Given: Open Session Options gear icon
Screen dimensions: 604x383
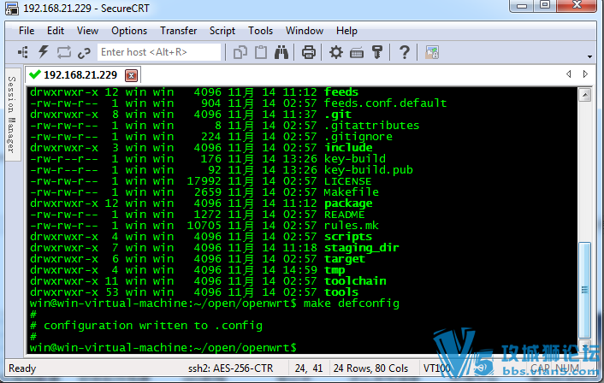Looking at the screenshot, I should (x=336, y=52).
